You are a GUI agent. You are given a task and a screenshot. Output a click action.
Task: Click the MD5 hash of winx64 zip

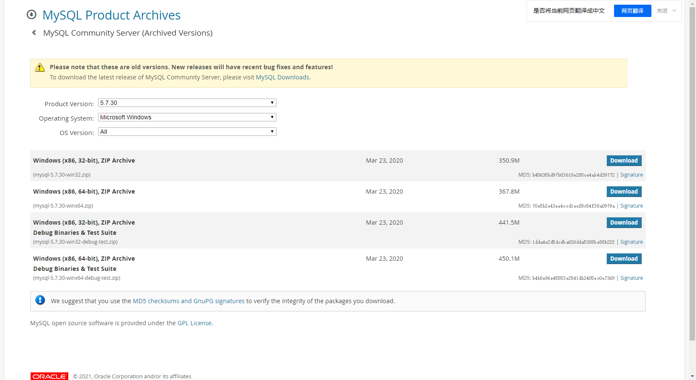573,206
